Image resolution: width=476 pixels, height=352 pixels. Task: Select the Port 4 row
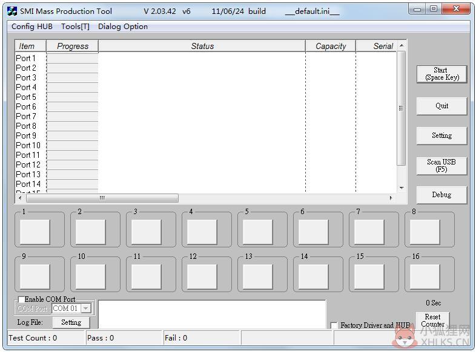tap(205, 87)
